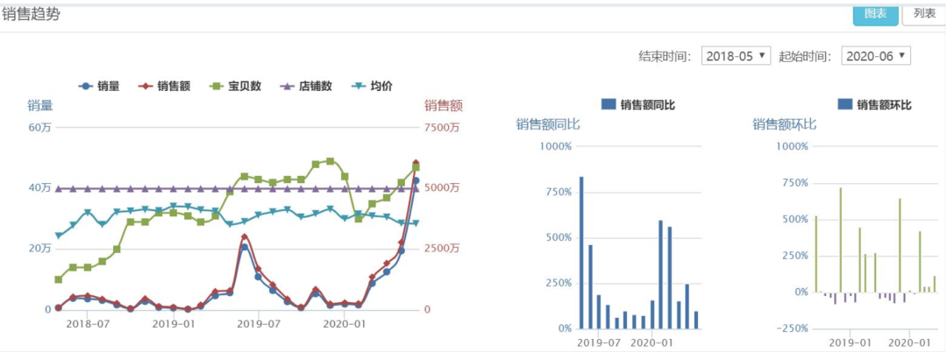Image resolution: width=947 pixels, height=359 pixels.
Task: Toggle the 销量 series in legend
Action: click(x=99, y=87)
